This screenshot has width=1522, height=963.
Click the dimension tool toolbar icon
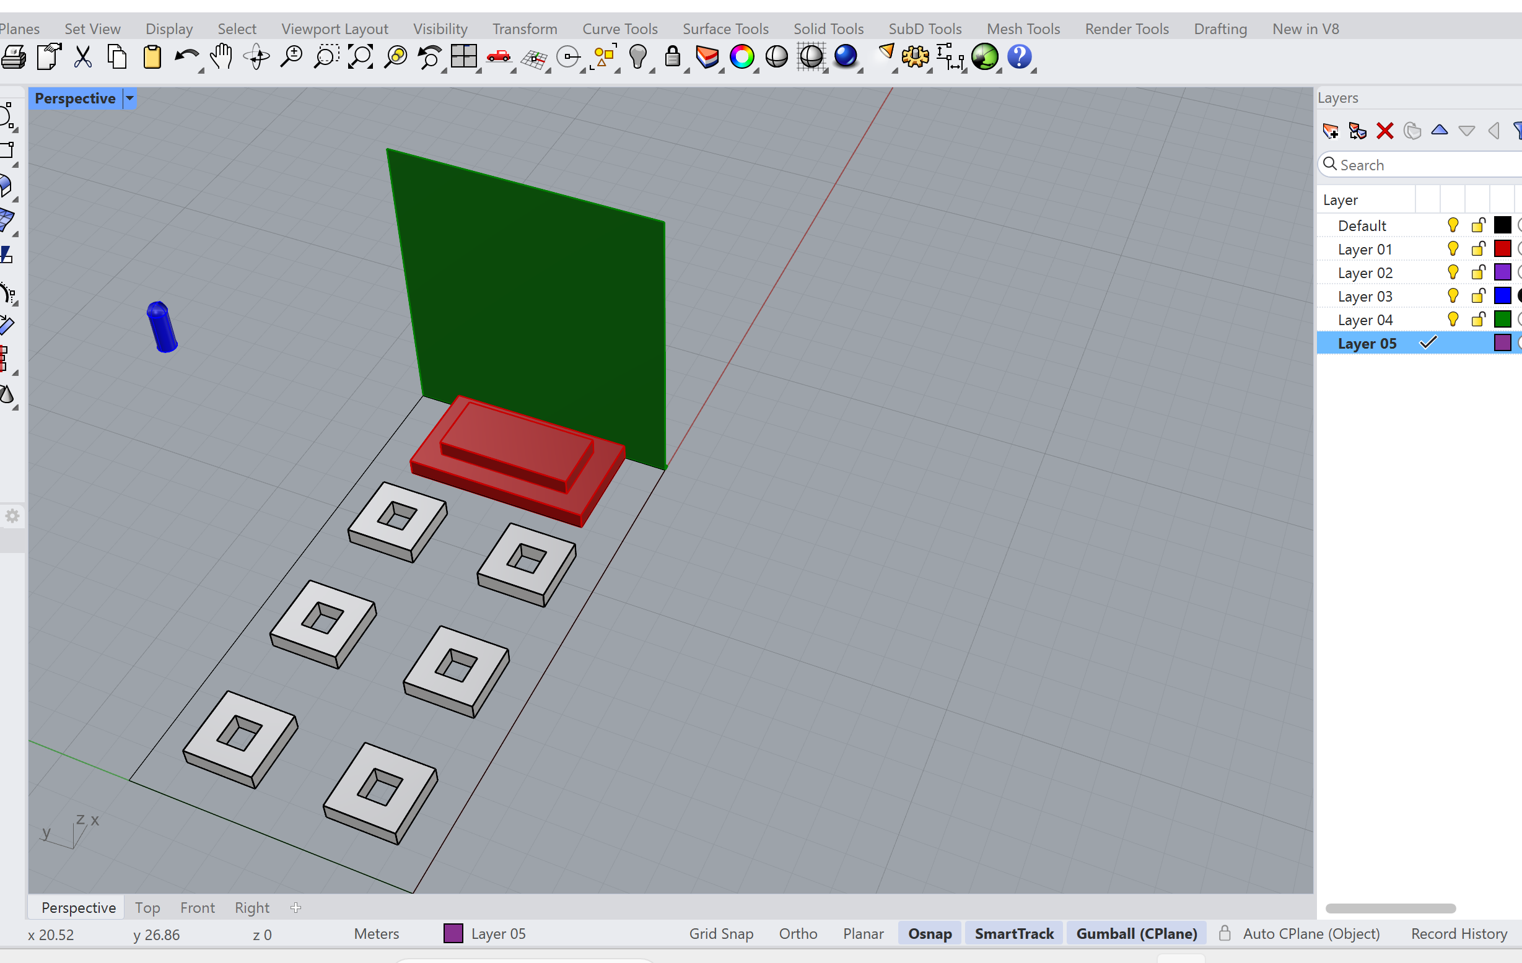pyautogui.click(x=950, y=58)
